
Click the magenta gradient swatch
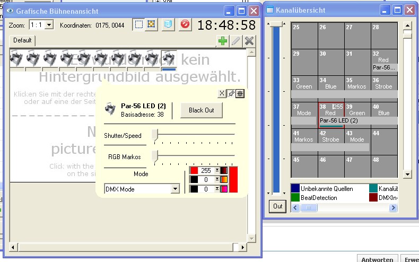224,189
